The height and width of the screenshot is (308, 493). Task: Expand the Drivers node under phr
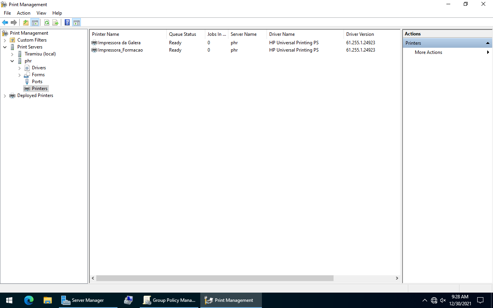[x=19, y=68]
